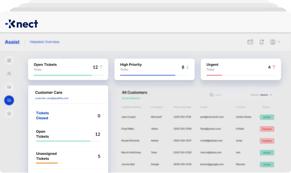Click Floyd Miles' Inactive status badge
The width and height of the screenshot is (291, 173).
click(x=267, y=129)
